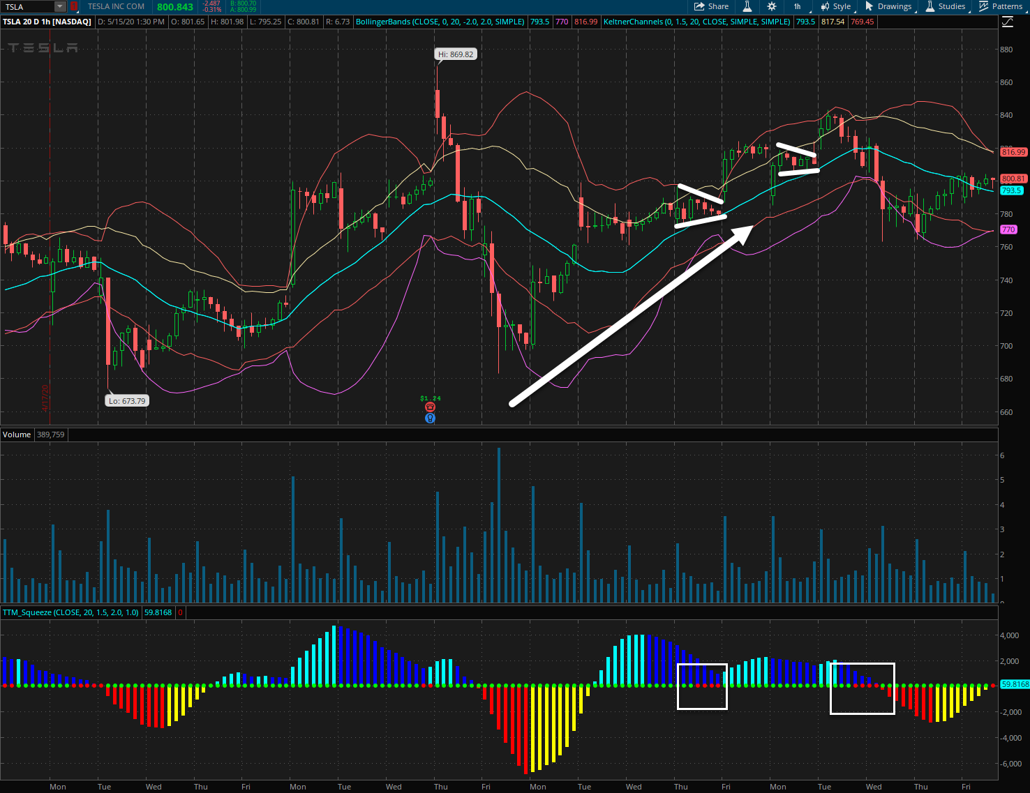Viewport: 1030px width, 793px height.
Task: Open chart settings gear icon
Action: [771, 6]
